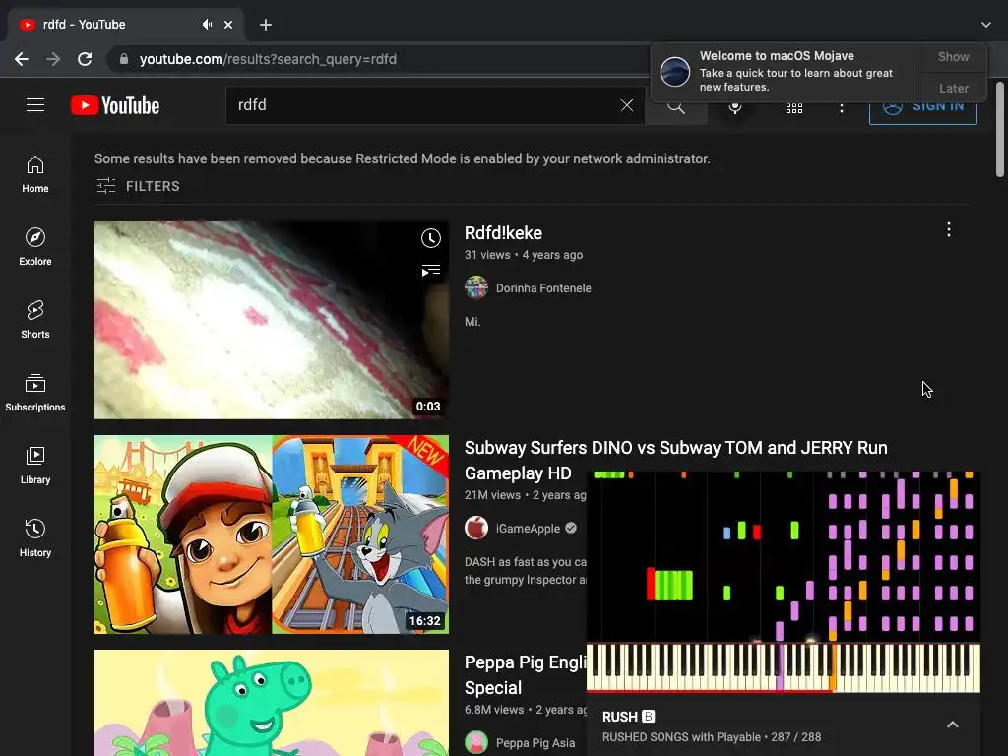
Task: Open the Dorinha Fontenele channel link
Action: pyautogui.click(x=543, y=288)
